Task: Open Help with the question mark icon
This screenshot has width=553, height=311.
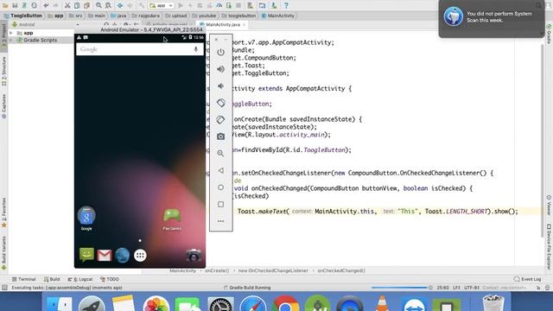Action: pos(286,5)
